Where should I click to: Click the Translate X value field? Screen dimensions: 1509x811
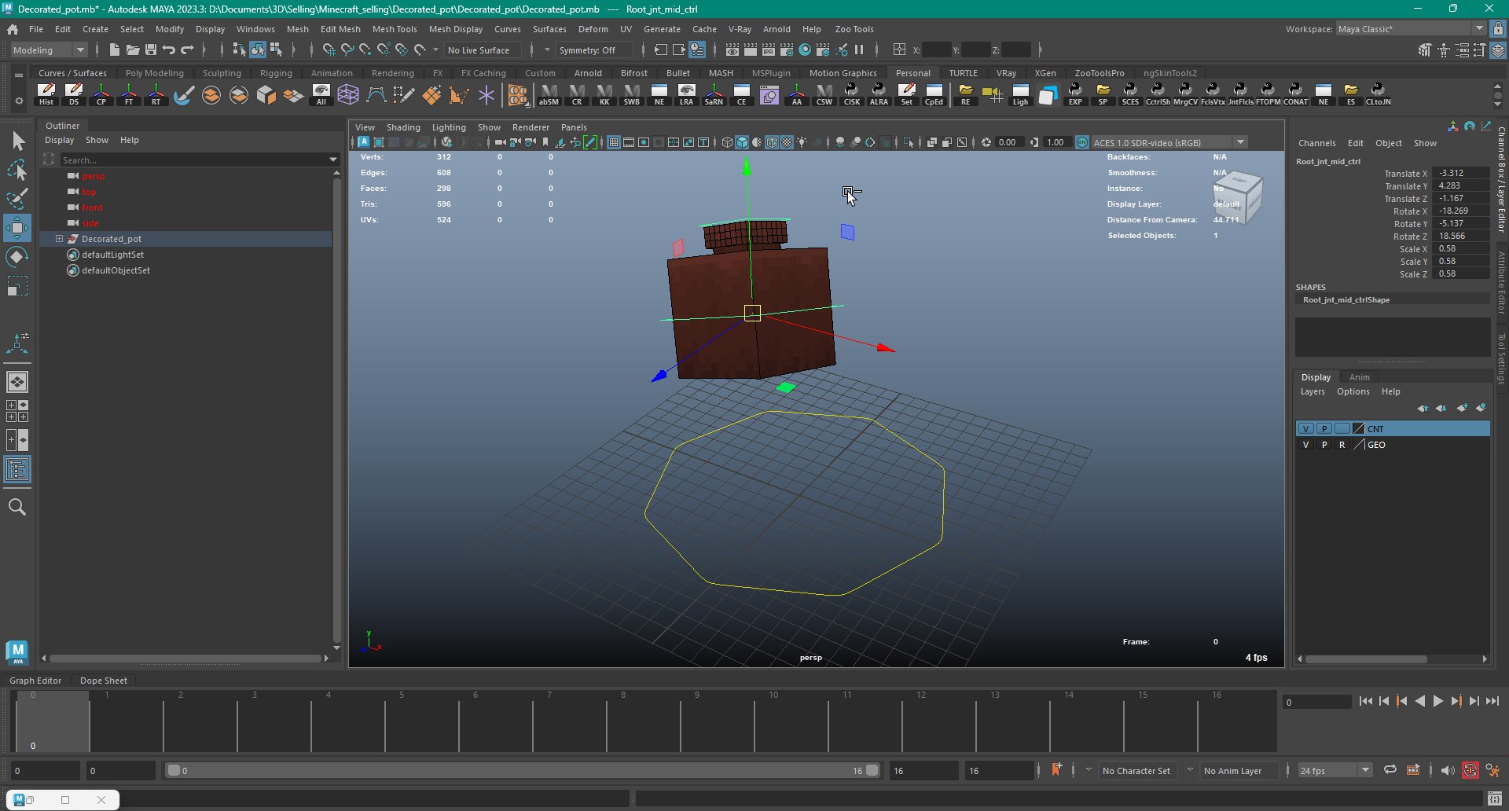click(x=1459, y=173)
